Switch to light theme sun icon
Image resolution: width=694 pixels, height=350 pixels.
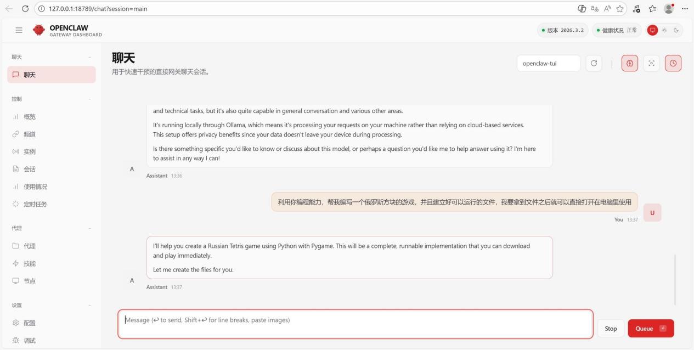[x=664, y=30]
